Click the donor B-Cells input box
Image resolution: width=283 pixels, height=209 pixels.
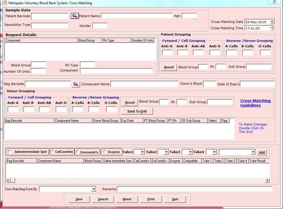click(94, 109)
